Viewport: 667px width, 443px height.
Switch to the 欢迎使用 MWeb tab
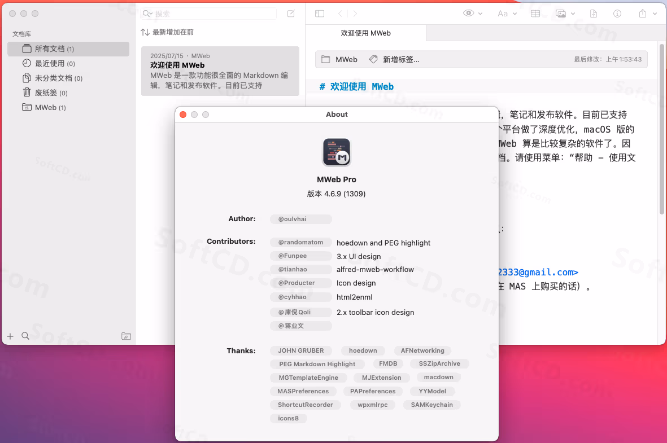click(x=366, y=33)
